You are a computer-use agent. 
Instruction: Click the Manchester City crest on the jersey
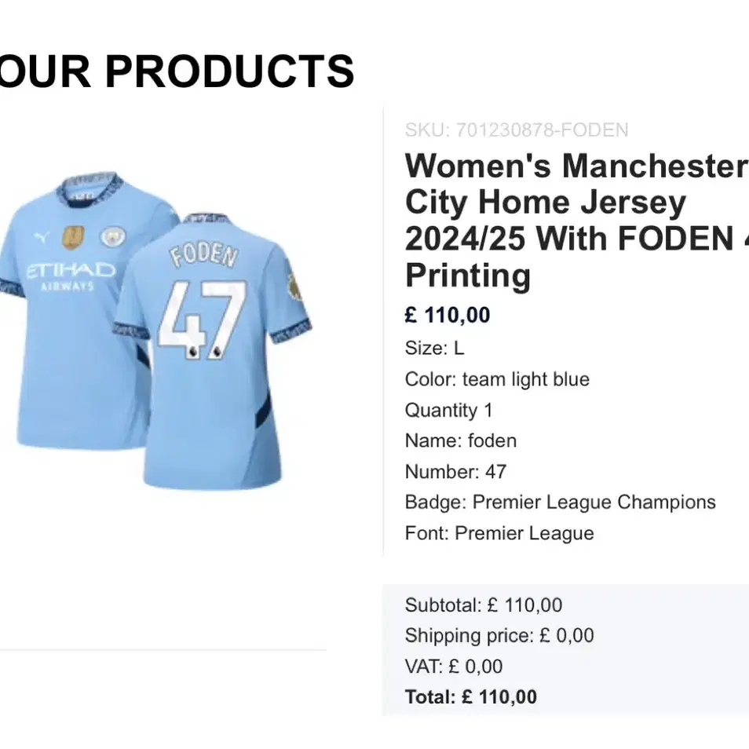point(113,236)
